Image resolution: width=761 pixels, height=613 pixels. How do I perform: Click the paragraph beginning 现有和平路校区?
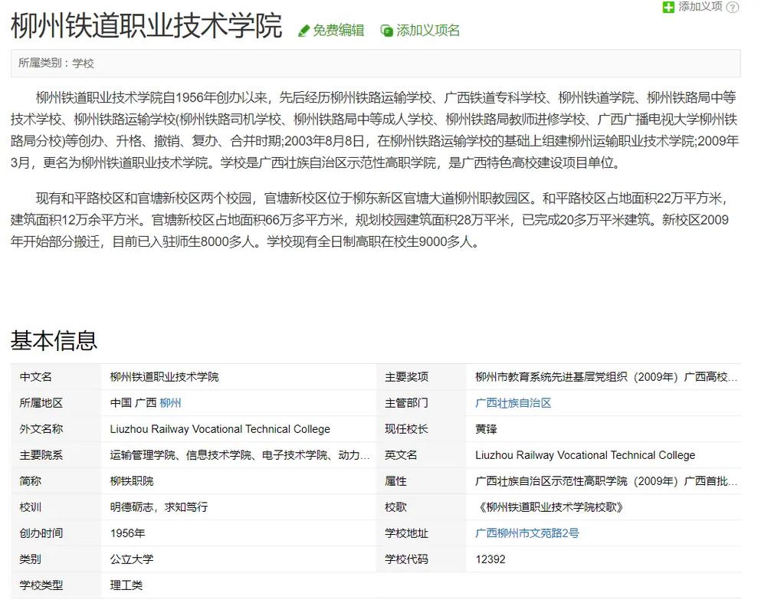[370, 220]
